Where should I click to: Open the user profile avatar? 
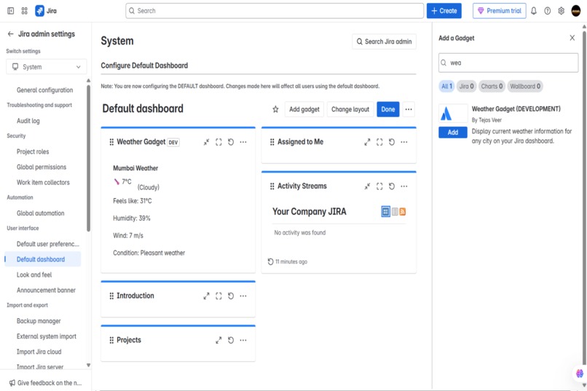[576, 11]
